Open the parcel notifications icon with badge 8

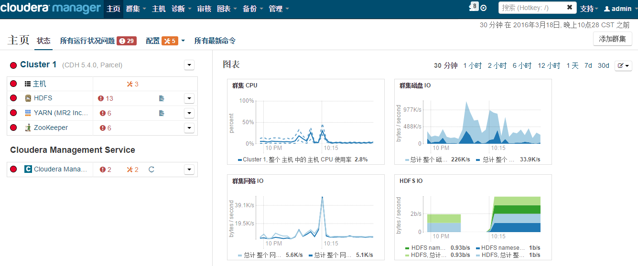pyautogui.click(x=473, y=7)
